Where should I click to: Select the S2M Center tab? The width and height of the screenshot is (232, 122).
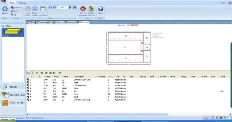83,22
